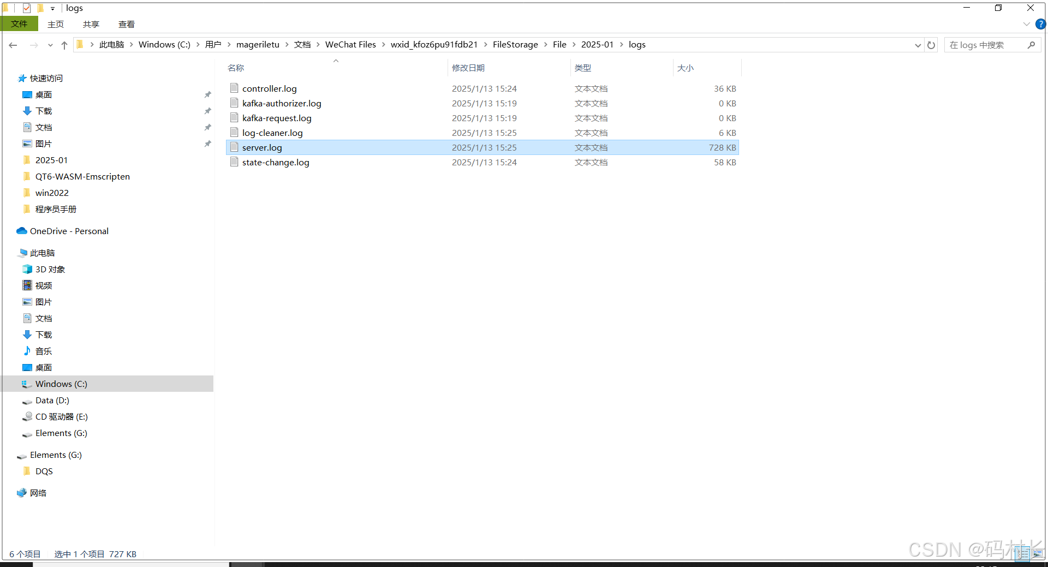Switch to large icons view in status bar
Image resolution: width=1048 pixels, height=567 pixels.
1037,553
